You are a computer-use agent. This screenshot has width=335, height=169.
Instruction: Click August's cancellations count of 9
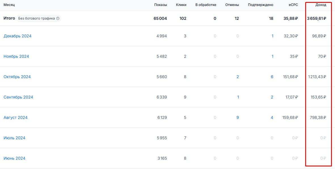click(x=238, y=117)
